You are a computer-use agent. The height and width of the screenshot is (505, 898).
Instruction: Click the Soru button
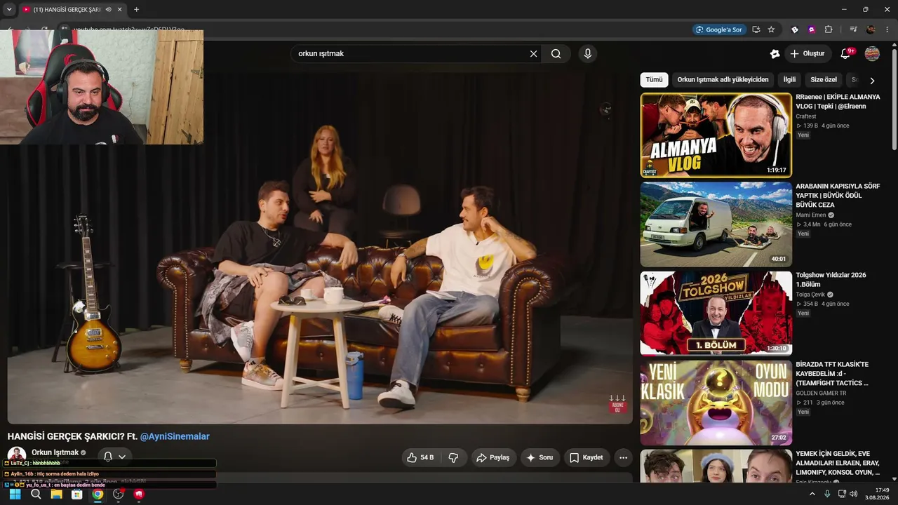click(540, 457)
